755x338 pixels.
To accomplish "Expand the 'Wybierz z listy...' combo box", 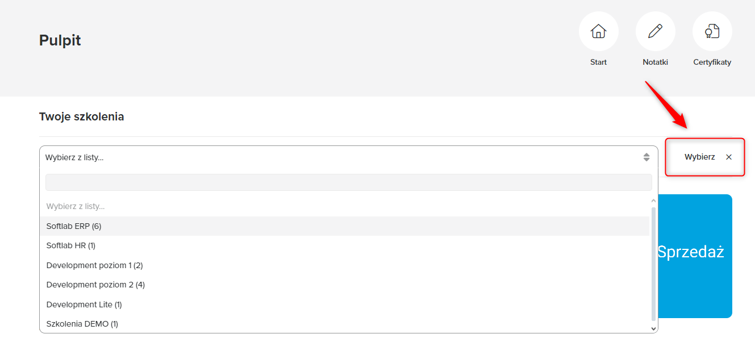I will coord(341,157).
